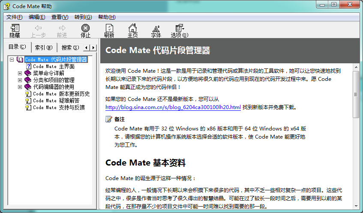Click question page icon beside Code Mate 主界面
The image size is (363, 213).
[28, 67]
